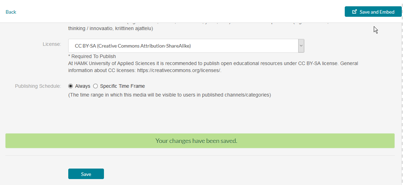
Task: Click the "Publishing Schedule:" field label
Action: (38, 86)
